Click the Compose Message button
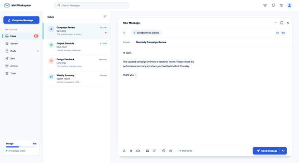The height and width of the screenshot is (163, 299). click(21, 20)
